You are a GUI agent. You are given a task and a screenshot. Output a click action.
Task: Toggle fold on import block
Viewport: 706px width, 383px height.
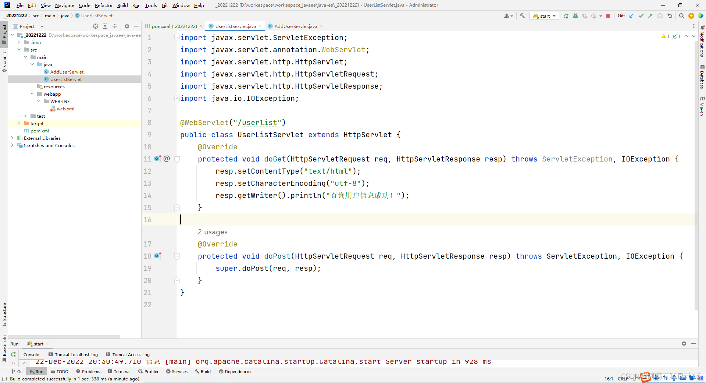click(x=177, y=38)
